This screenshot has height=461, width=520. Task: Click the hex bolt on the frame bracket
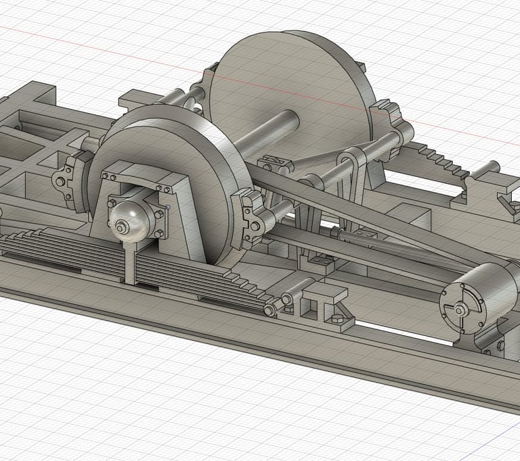click(337, 319)
